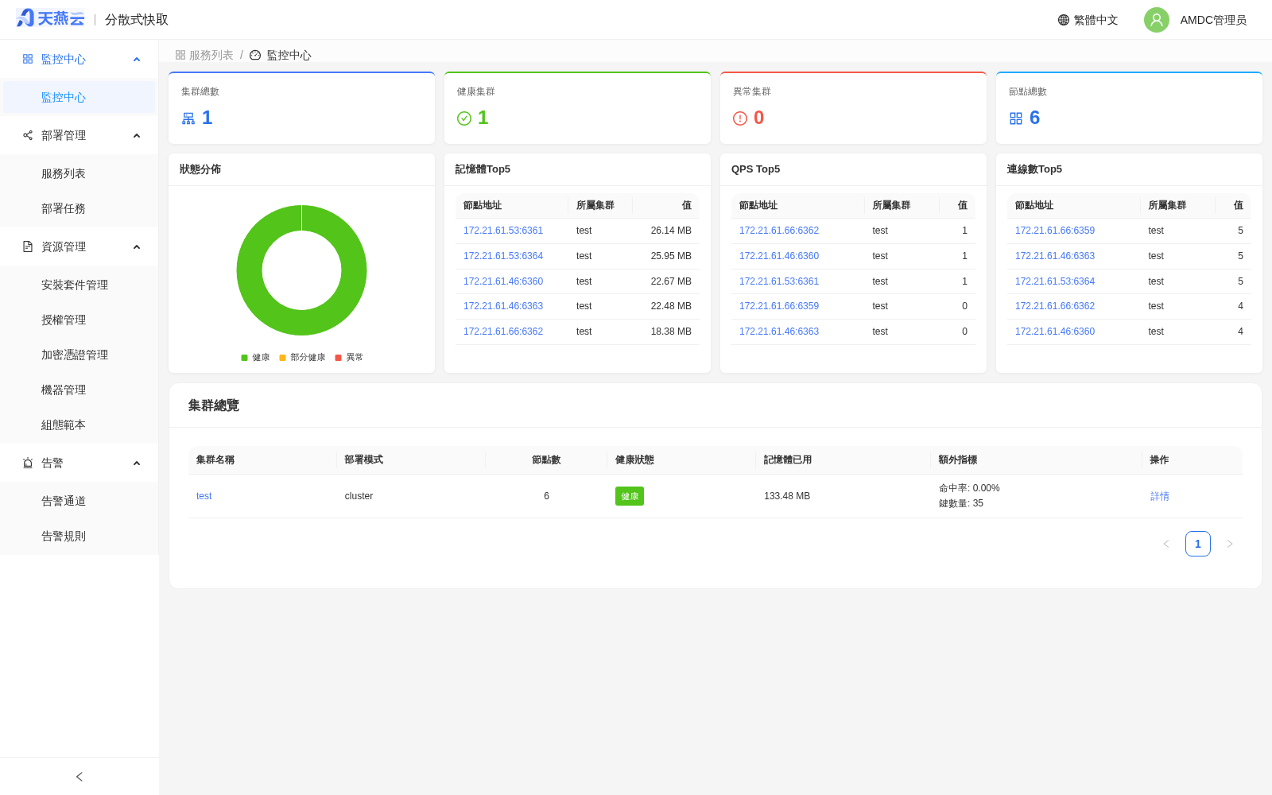Image resolution: width=1272 pixels, height=795 pixels.
Task: Click the 告警 alarm bell icon
Action: pyautogui.click(x=28, y=463)
